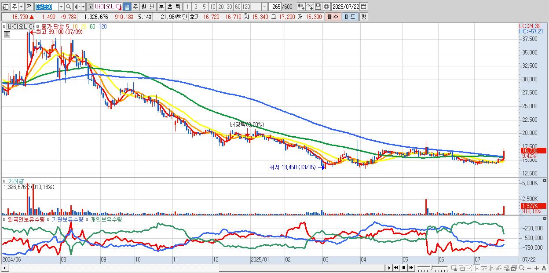Click the stop button at bottom
Screen dimensions: 549x273
coord(404,268)
